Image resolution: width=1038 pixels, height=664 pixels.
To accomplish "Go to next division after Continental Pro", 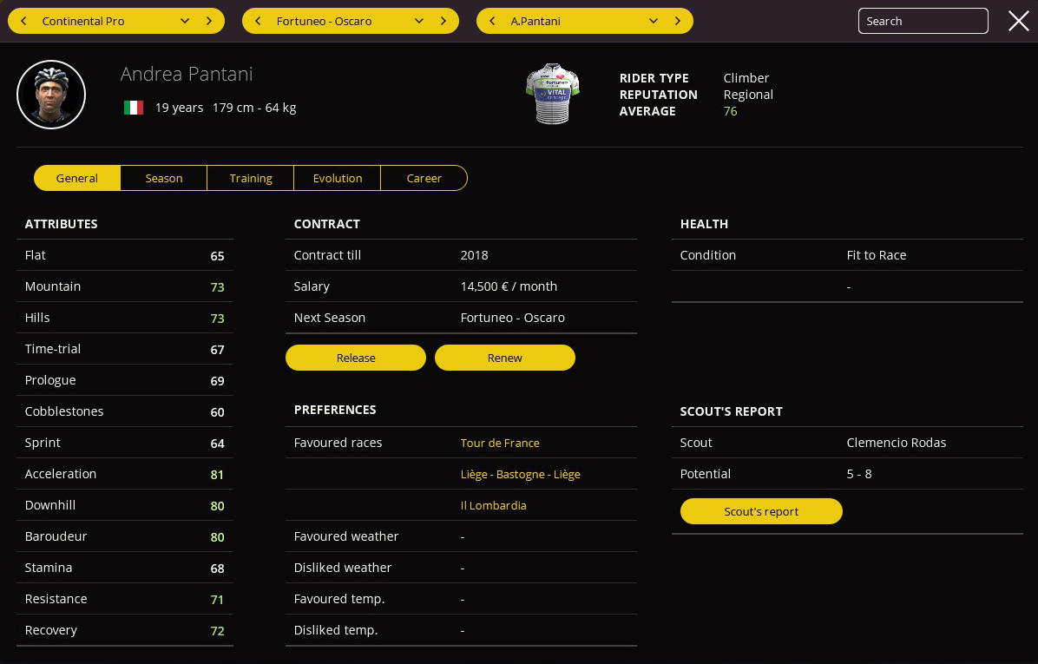I will tap(209, 21).
